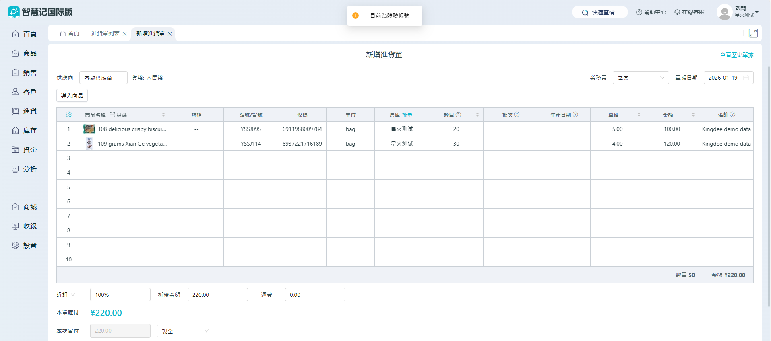
Task: Switch to the 進貨單列表 tab
Action: coord(105,33)
